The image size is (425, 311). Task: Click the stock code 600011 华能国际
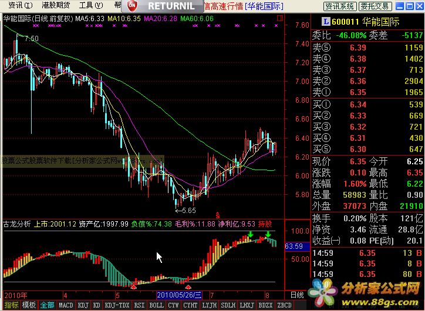pyautogui.click(x=365, y=22)
